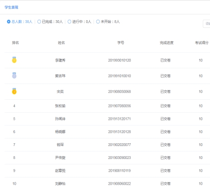Select student ID 201902020077

click(x=119, y=145)
